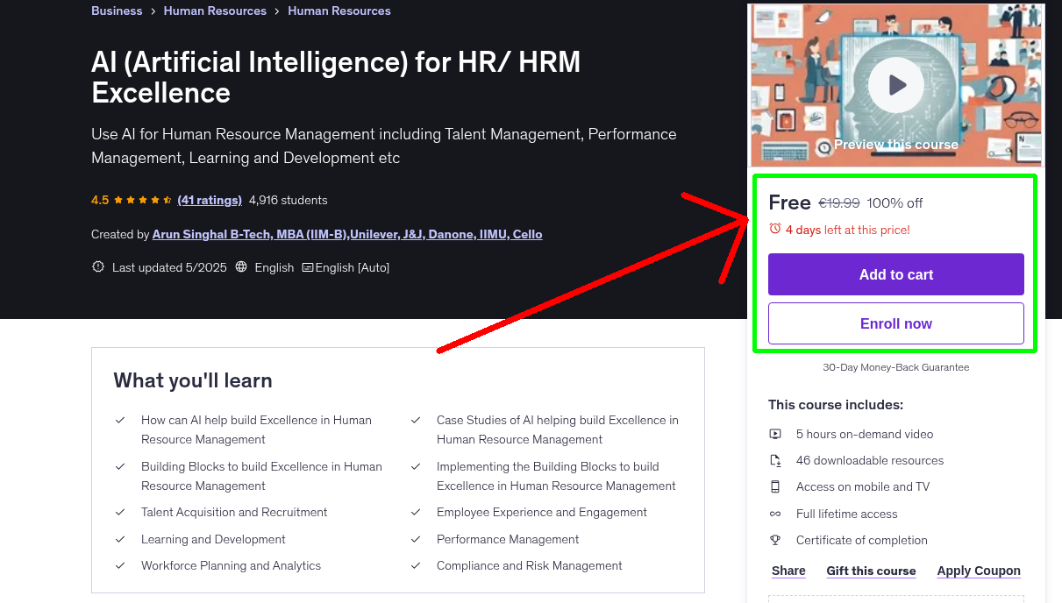The image size is (1062, 603).
Task: Click the alarm clock icon near days left
Action: pos(774,226)
